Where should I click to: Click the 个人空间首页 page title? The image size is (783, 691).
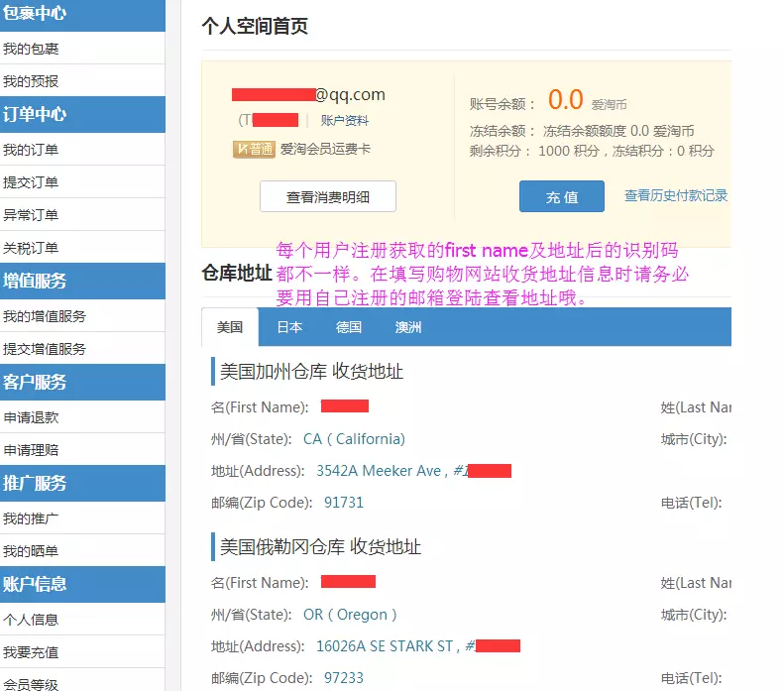tap(255, 26)
